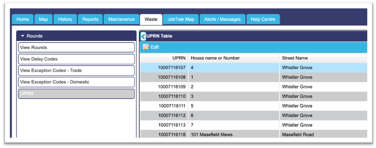Sort by House name or Number header
This screenshot has width=376, height=148.
(234, 58)
